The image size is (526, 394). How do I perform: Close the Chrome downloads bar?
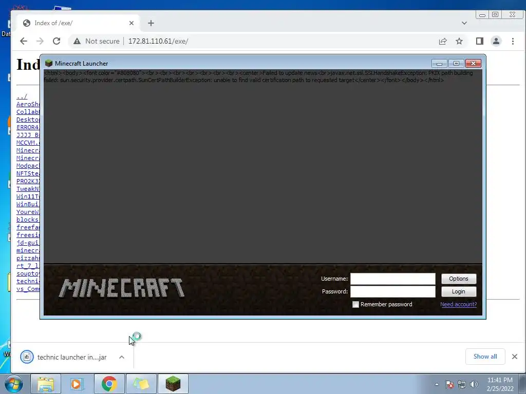pos(515,357)
